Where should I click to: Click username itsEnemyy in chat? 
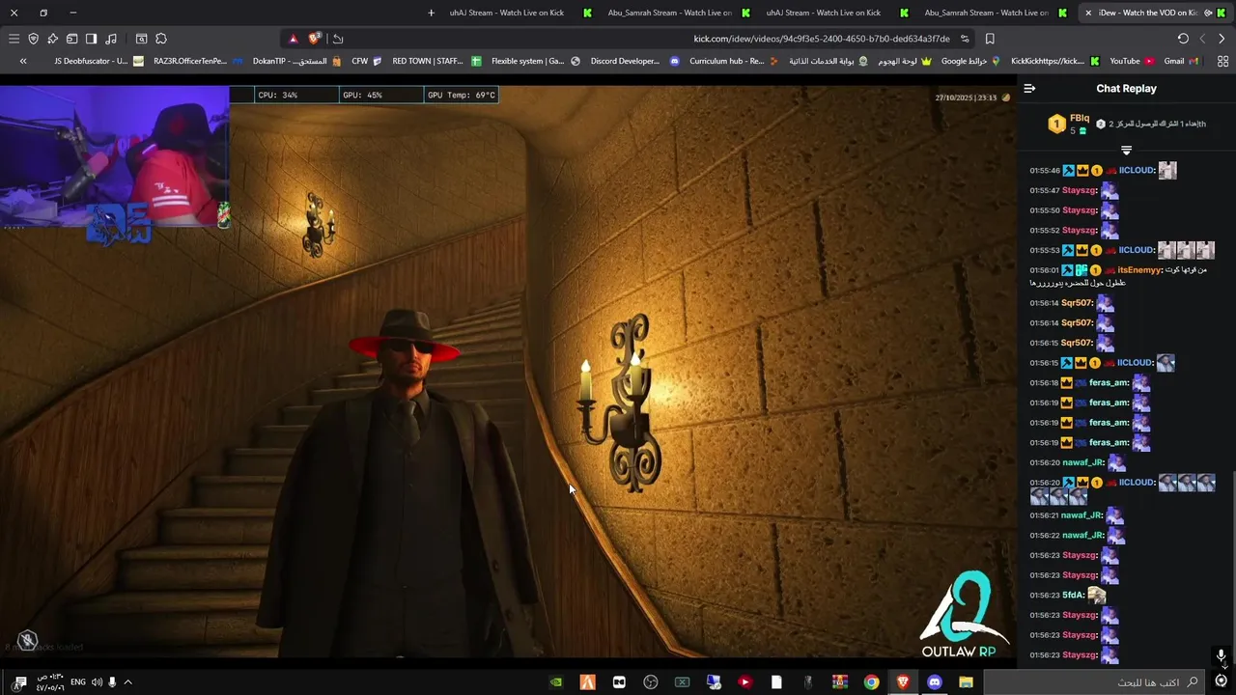(1138, 270)
